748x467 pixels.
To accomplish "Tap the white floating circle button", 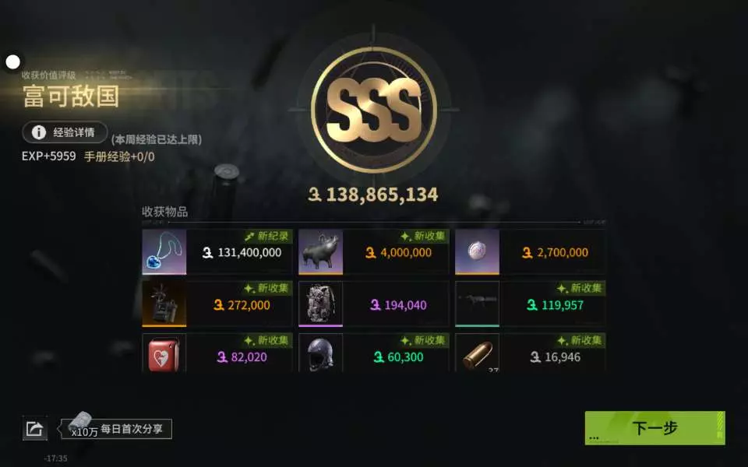I will coord(13,61).
